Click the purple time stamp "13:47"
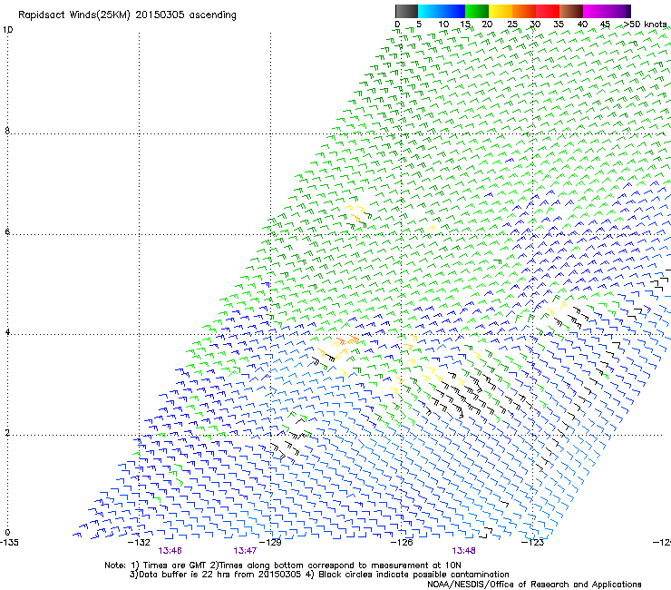Viewport: 671px width, 590px height. click(x=245, y=551)
